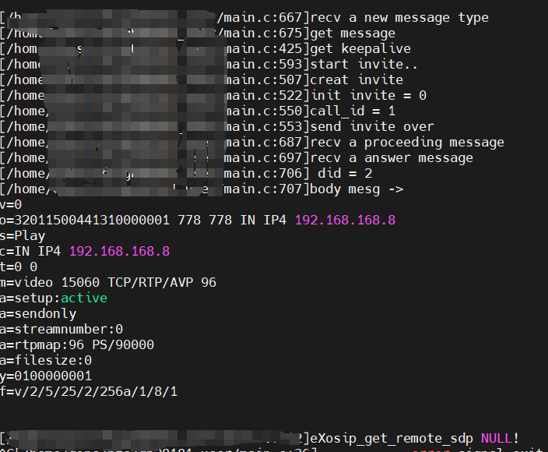Click 'f=v/2/5/25/2/256a/1/8/1' line
The height and width of the screenshot is (452, 548).
[89, 391]
